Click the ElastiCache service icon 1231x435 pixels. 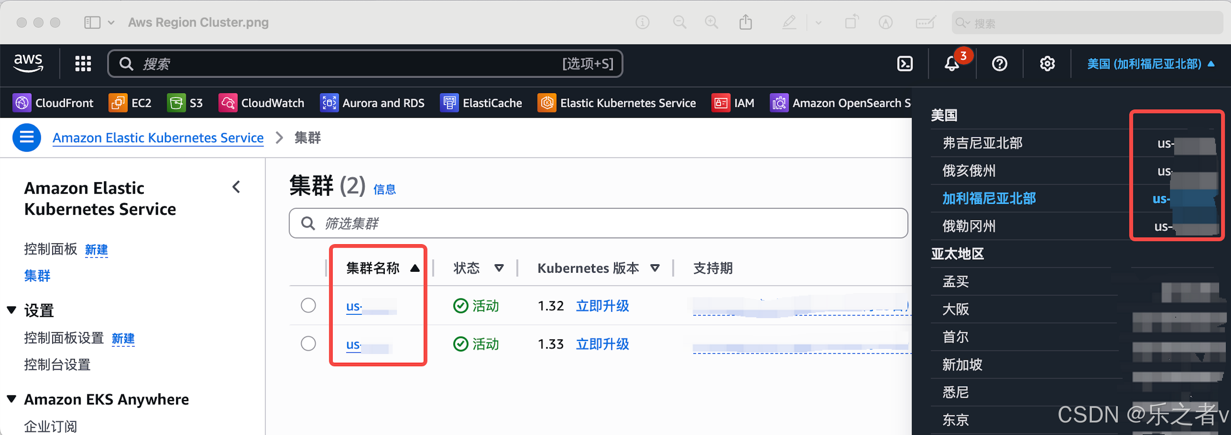(x=449, y=103)
